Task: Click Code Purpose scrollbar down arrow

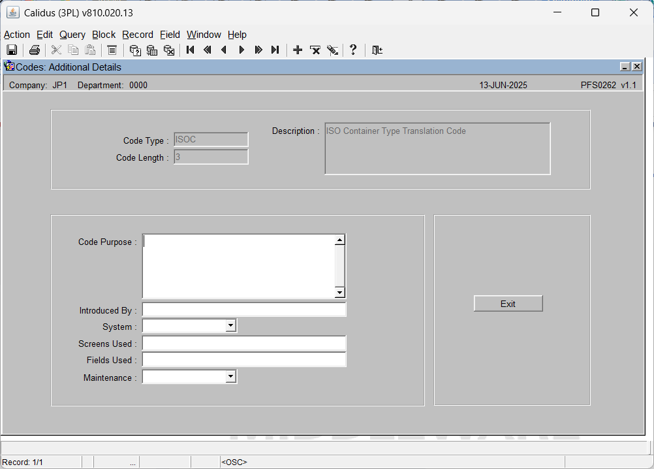Action: [340, 293]
